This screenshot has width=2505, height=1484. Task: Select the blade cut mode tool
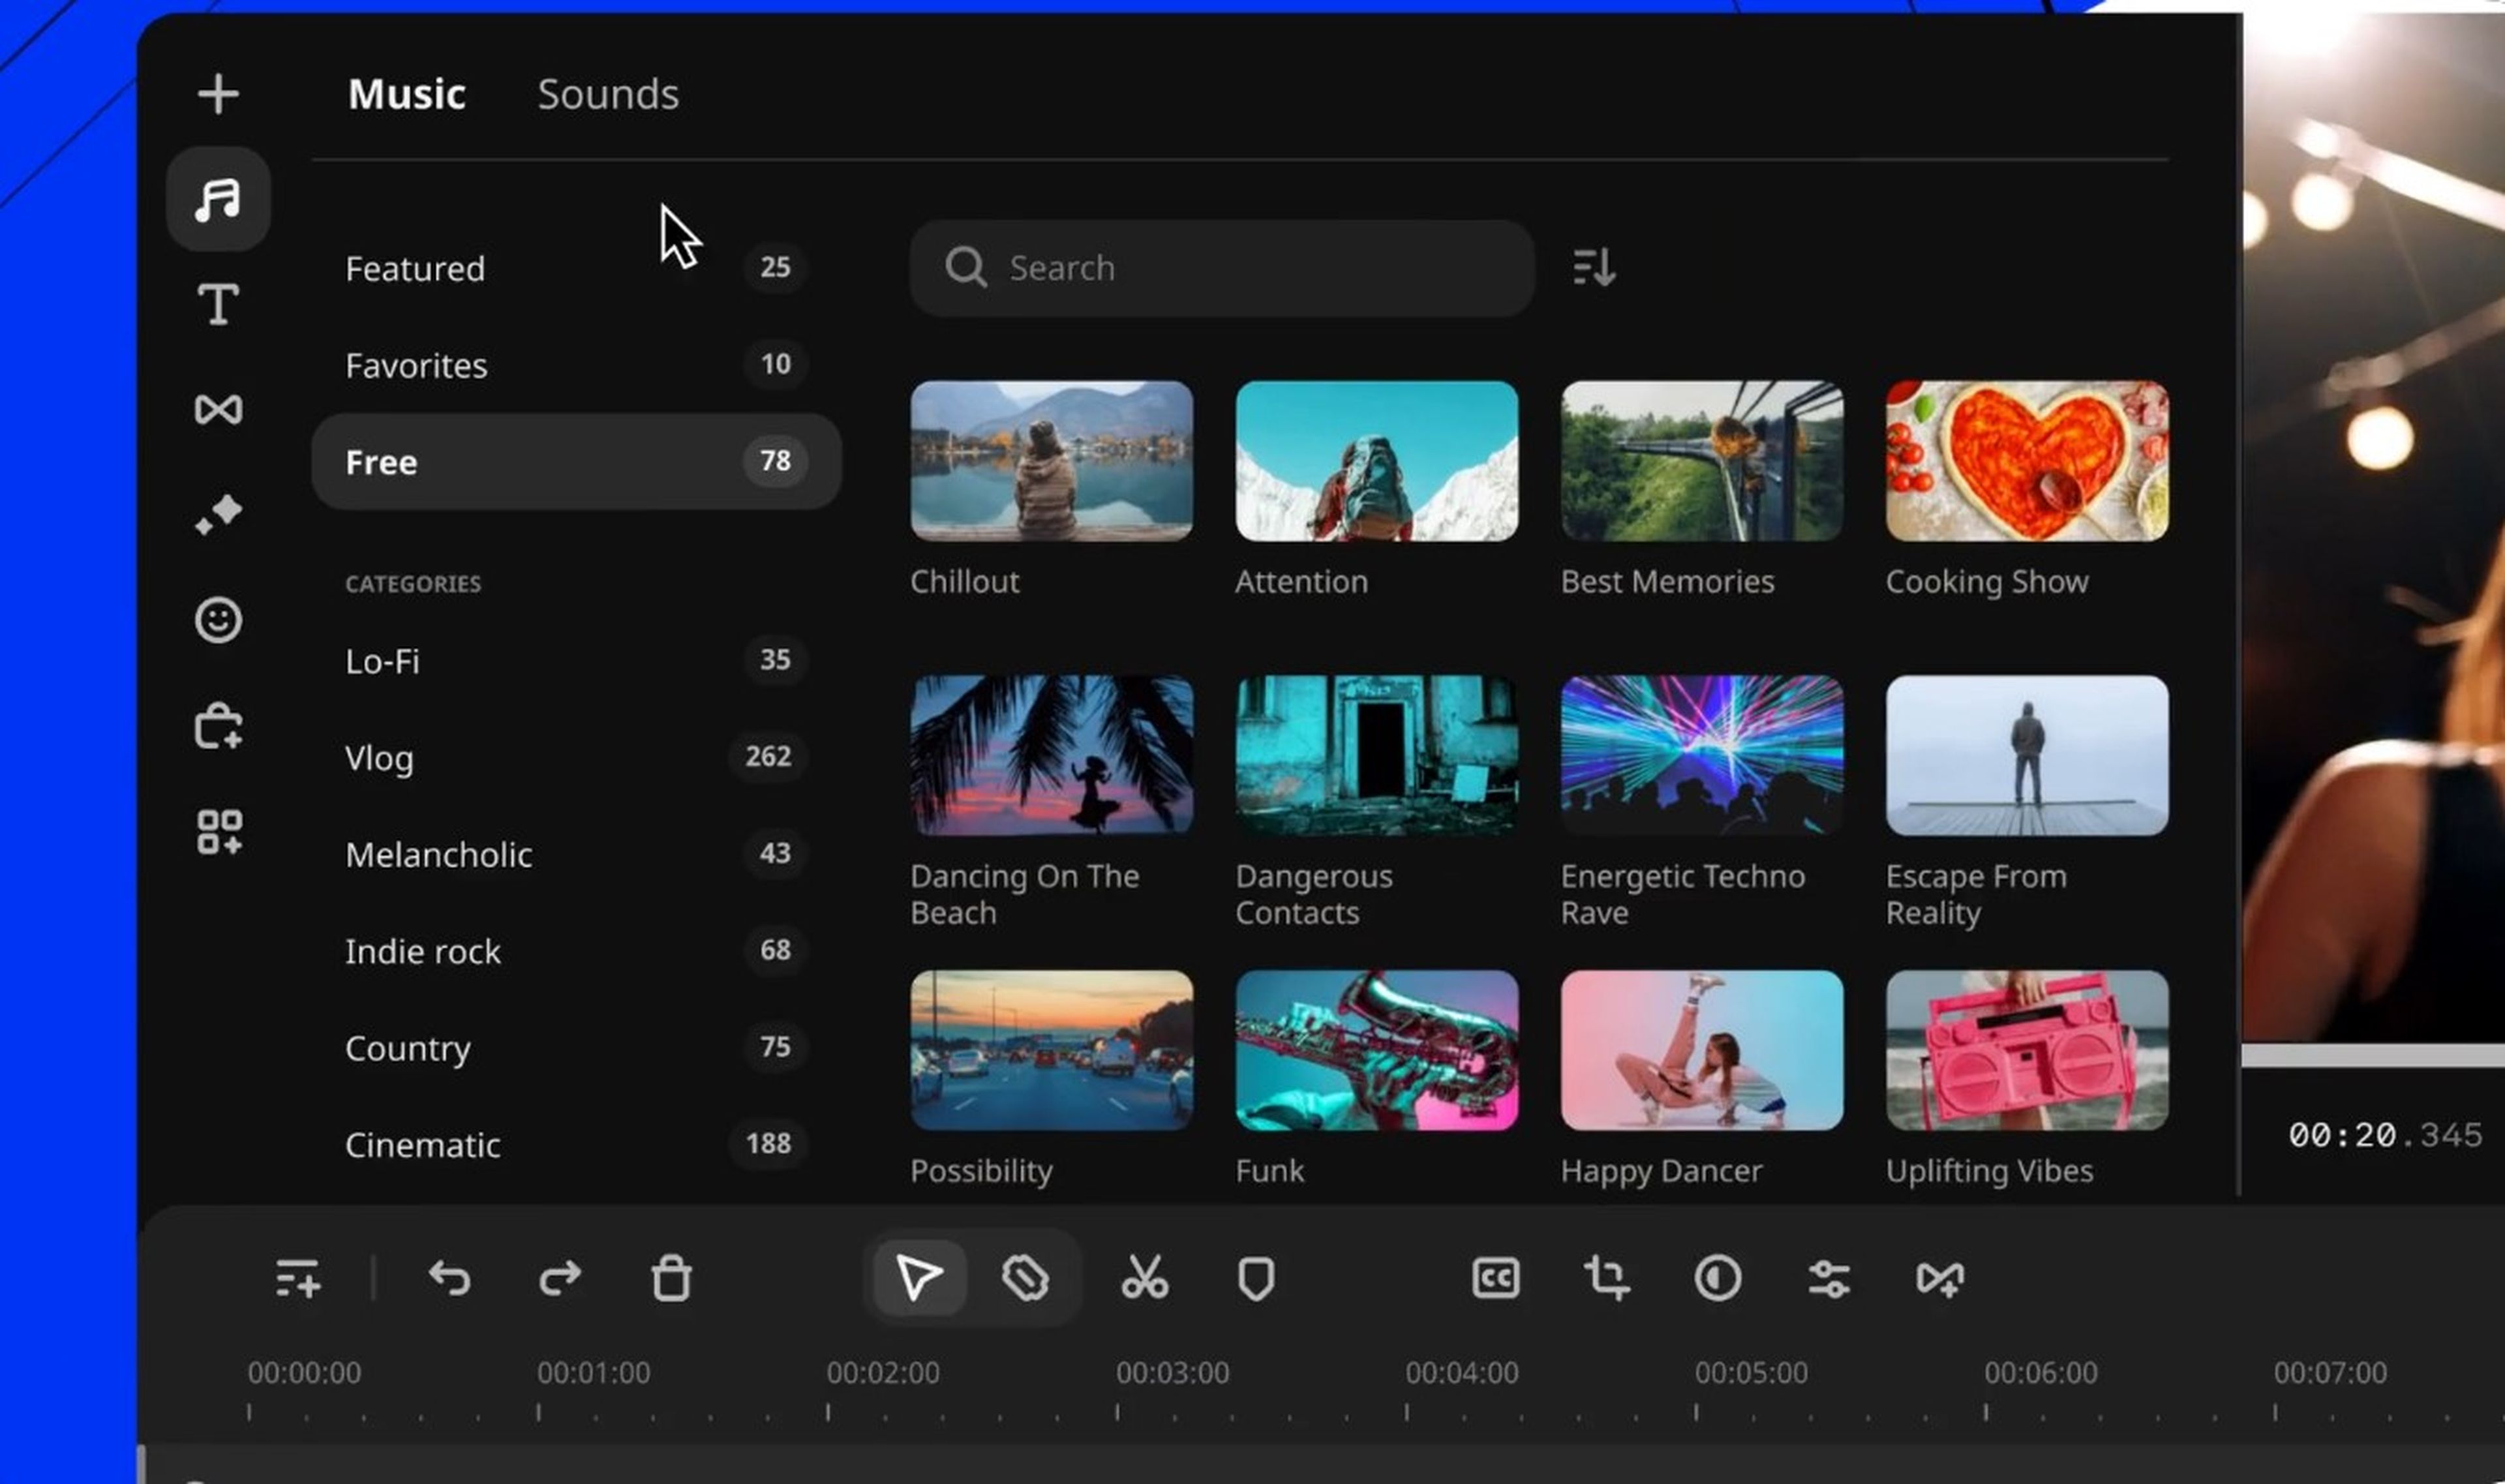(x=1025, y=1278)
